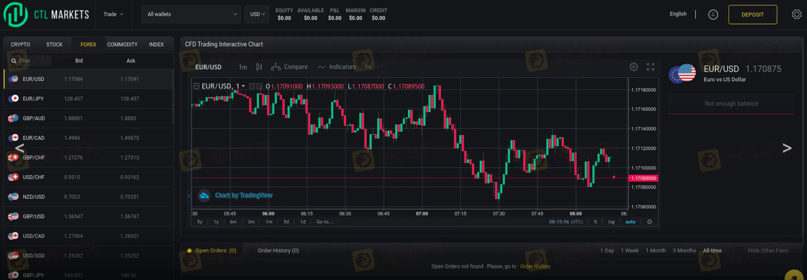Follow the yellow Order History link
807x280 pixels.
point(535,267)
